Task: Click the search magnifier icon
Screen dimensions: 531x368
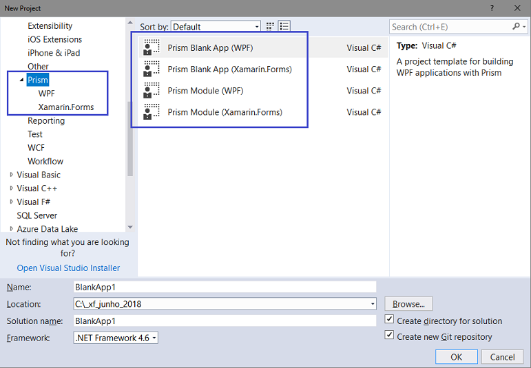Action: tap(516, 26)
